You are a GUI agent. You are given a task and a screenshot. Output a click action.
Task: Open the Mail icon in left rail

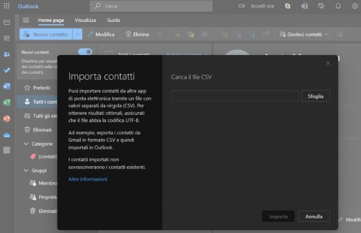pyautogui.click(x=7, y=22)
